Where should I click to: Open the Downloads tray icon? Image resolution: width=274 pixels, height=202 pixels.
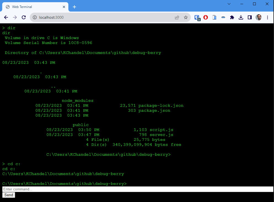[241, 17]
